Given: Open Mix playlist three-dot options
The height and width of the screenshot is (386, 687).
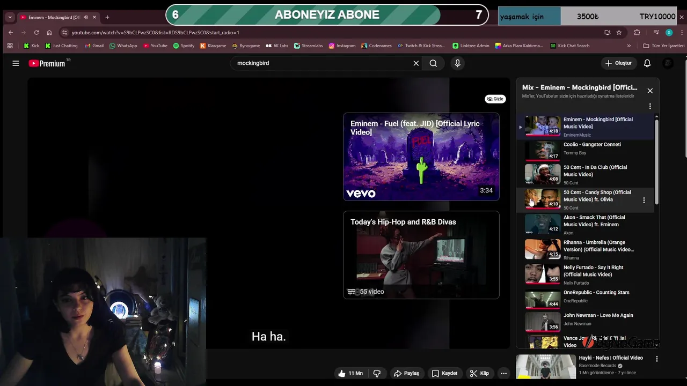Looking at the screenshot, I should point(650,106).
